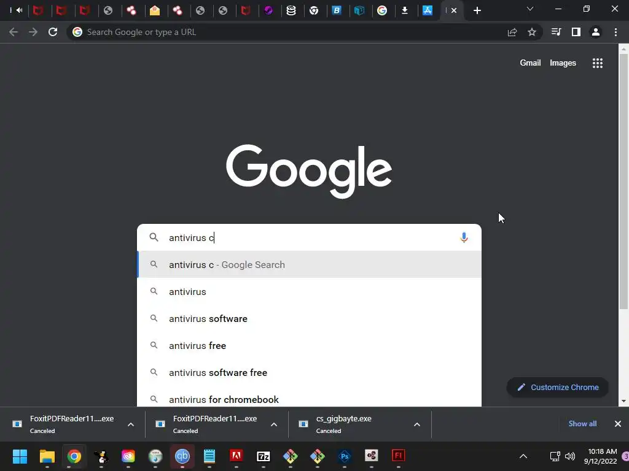Viewport: 629px width, 471px height.
Task: Open Adobe Creative Cloud from taskbar
Action: click(128, 456)
